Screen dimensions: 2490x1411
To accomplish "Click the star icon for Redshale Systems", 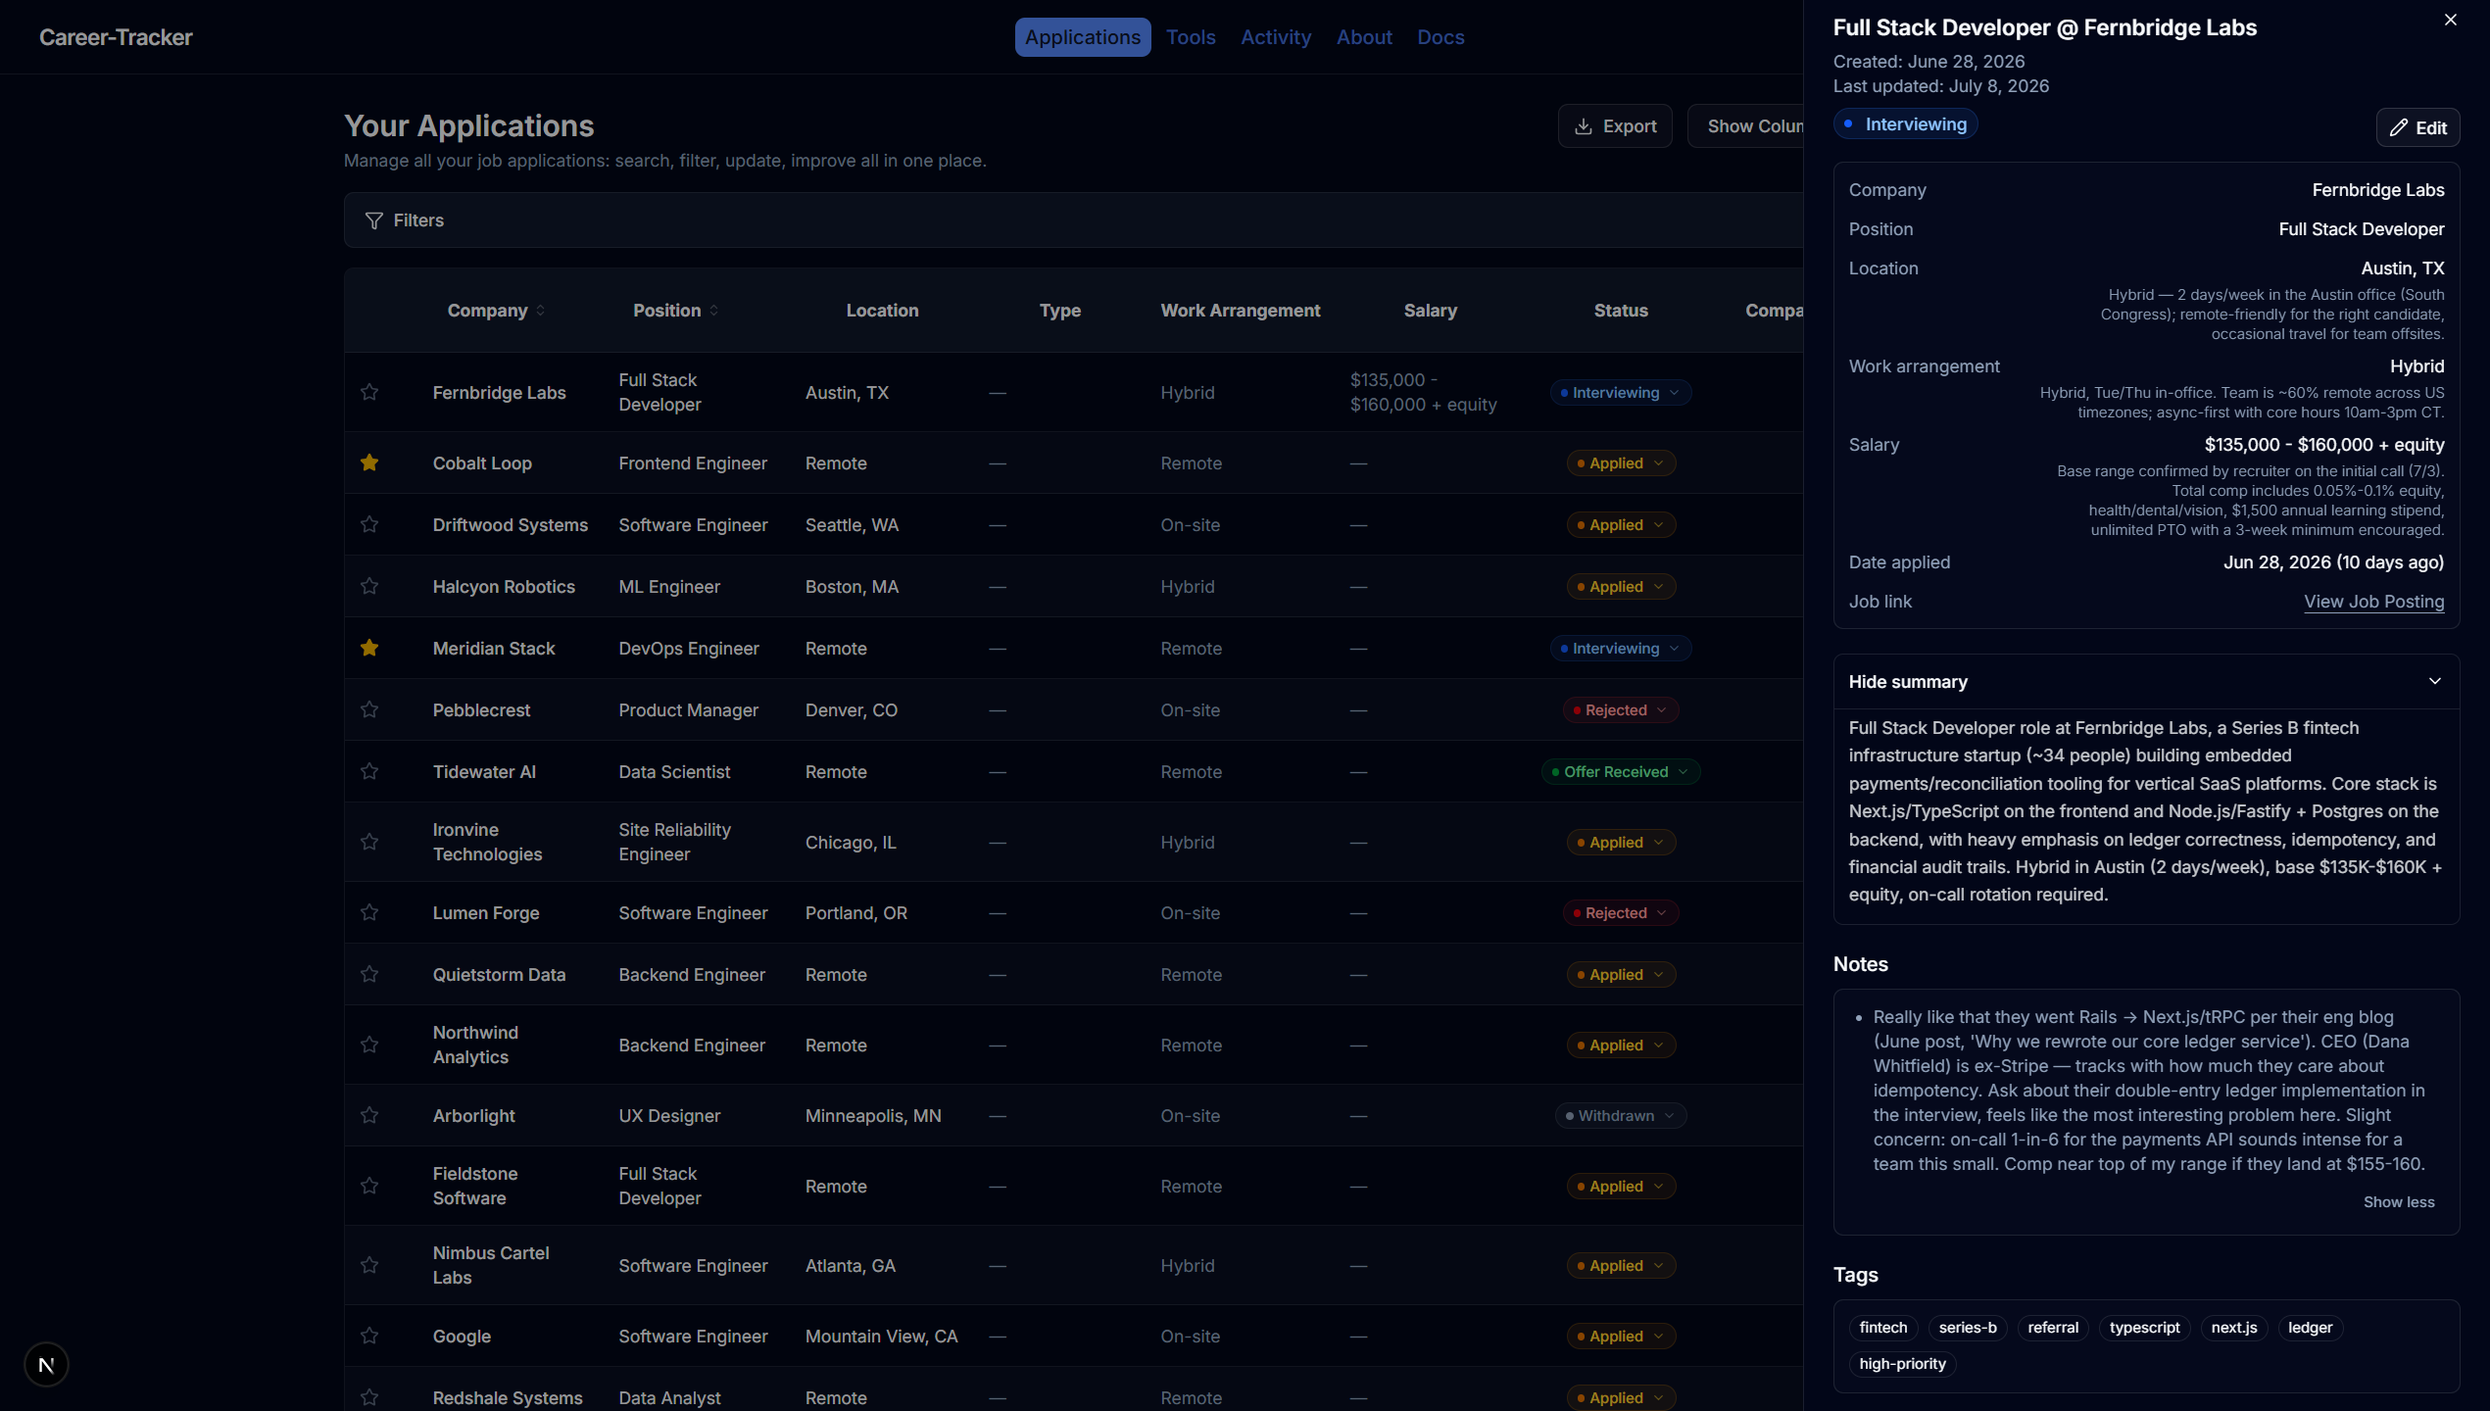I will click(x=369, y=1397).
